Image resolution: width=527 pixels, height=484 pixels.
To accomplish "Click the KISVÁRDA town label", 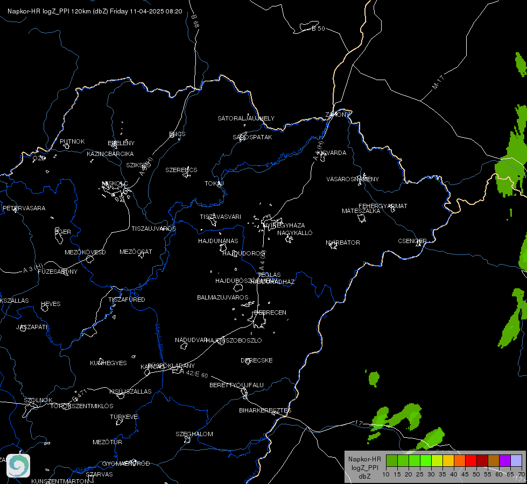I will 332,153.
